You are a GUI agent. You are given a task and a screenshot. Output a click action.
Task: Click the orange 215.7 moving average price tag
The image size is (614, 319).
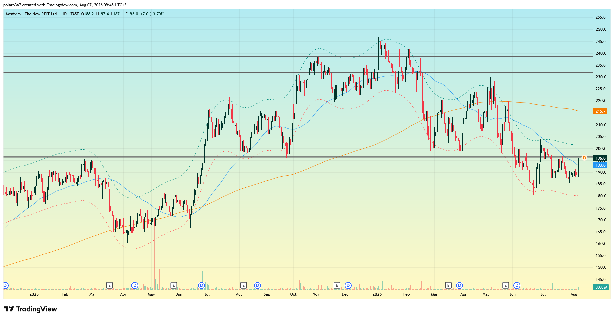[x=600, y=111]
